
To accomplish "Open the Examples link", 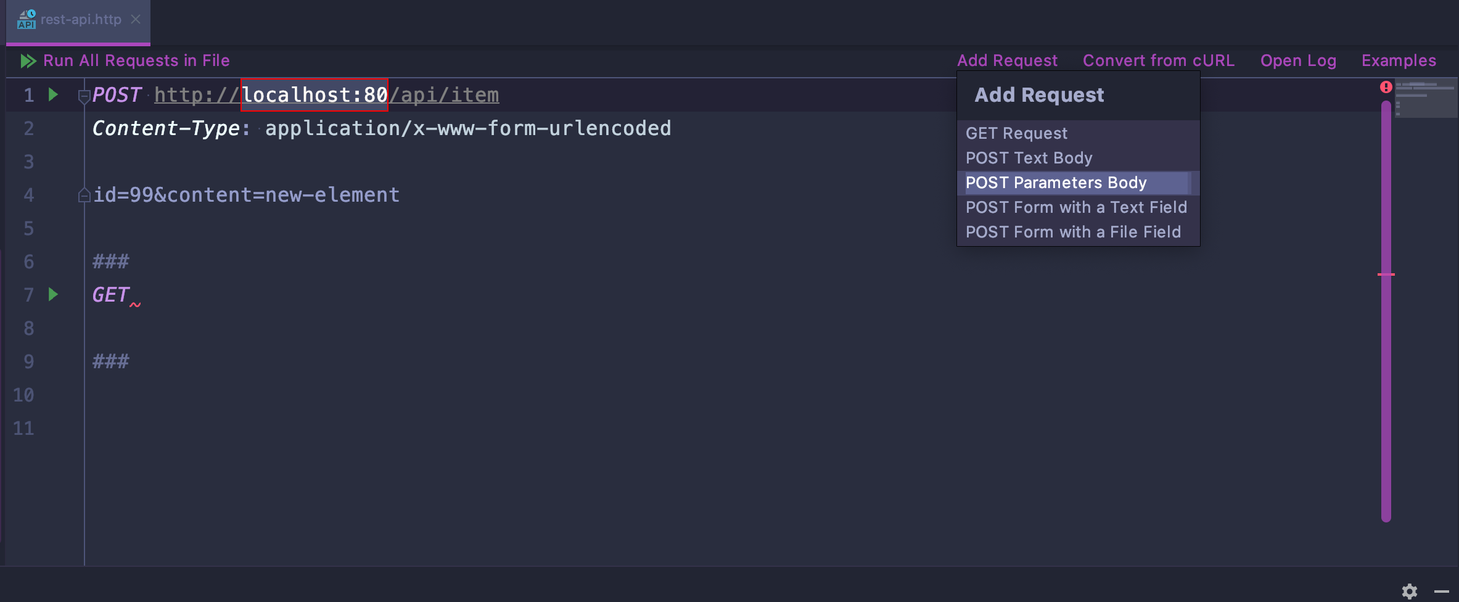I will tap(1399, 60).
